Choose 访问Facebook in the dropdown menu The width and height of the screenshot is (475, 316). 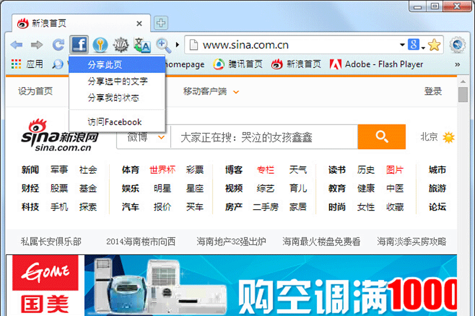pyautogui.click(x=115, y=122)
